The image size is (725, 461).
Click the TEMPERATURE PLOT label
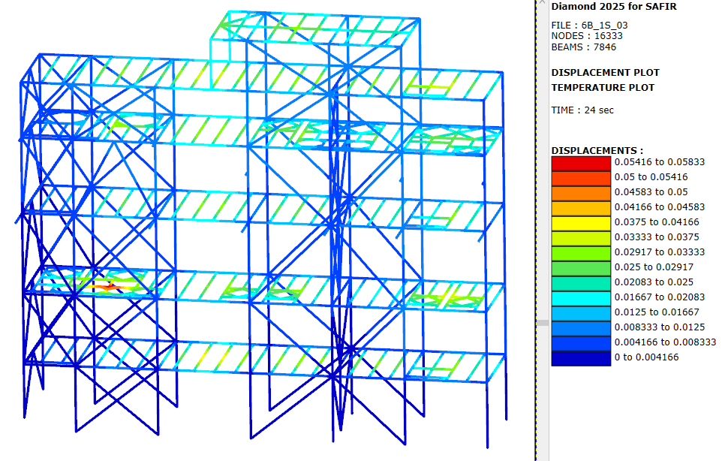[x=603, y=88]
